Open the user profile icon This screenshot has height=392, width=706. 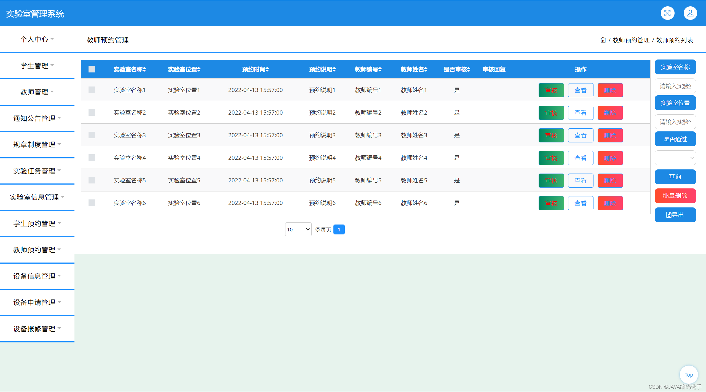click(690, 13)
